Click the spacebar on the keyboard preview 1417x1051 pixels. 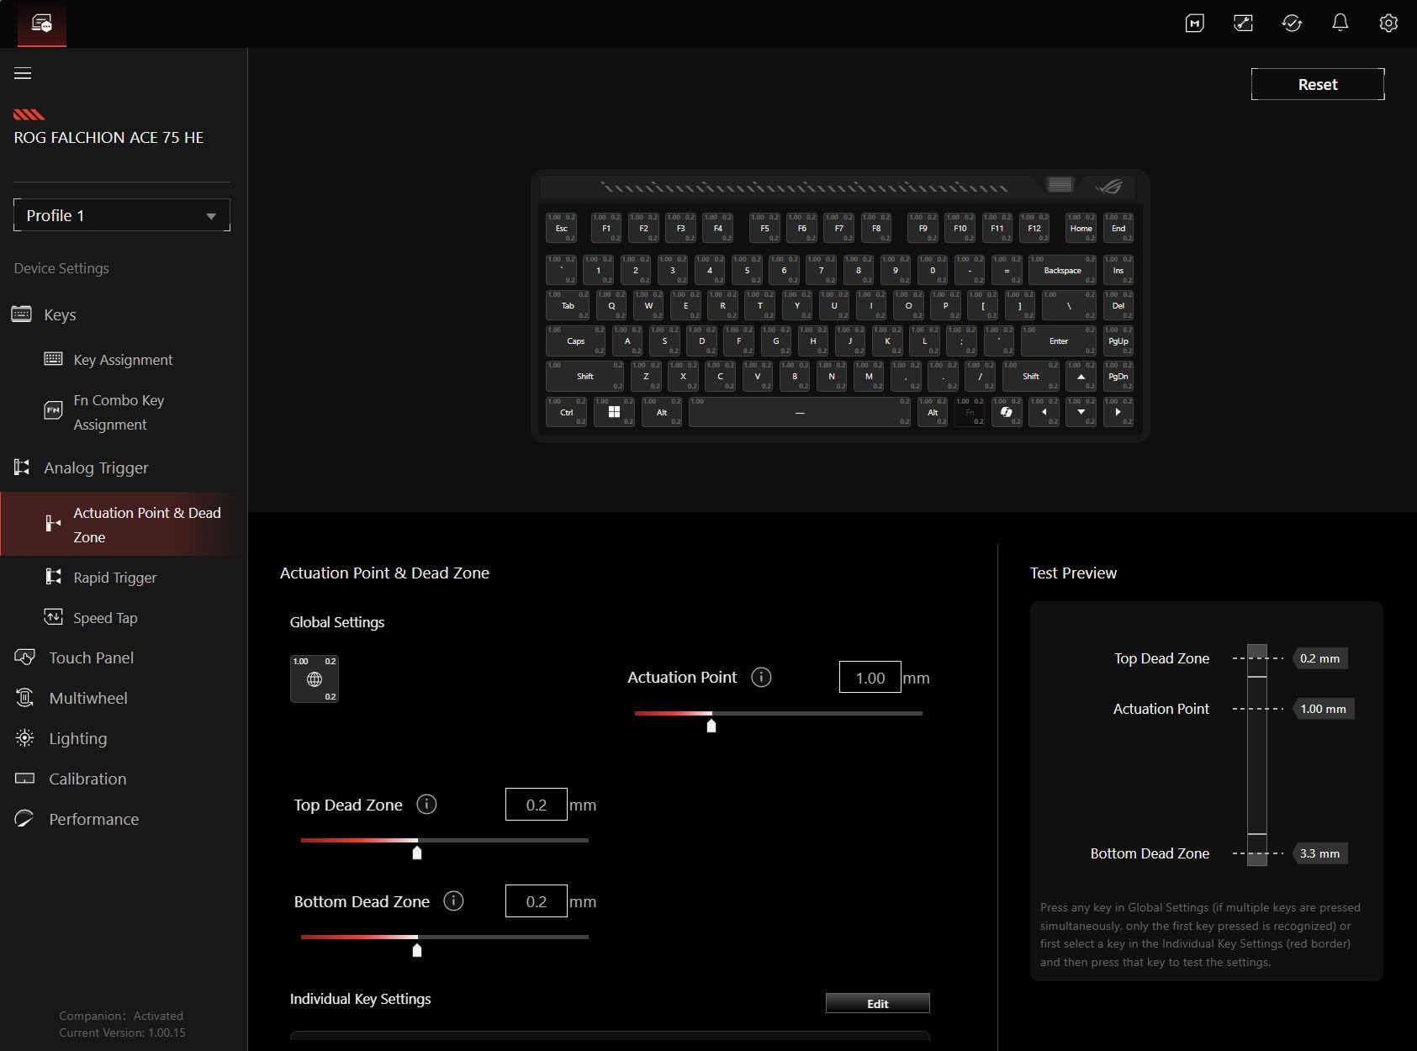800,412
